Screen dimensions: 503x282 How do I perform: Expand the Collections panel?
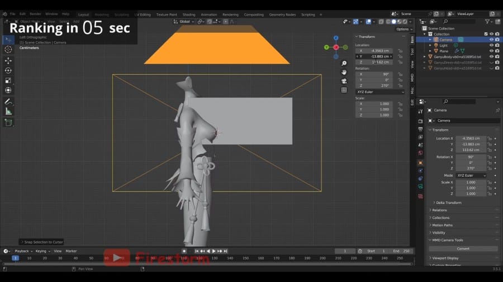point(440,218)
